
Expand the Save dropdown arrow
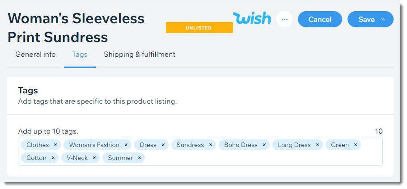(x=383, y=20)
